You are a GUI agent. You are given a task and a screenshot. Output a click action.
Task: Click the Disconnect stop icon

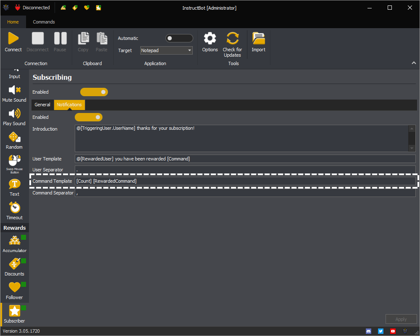click(x=37, y=38)
